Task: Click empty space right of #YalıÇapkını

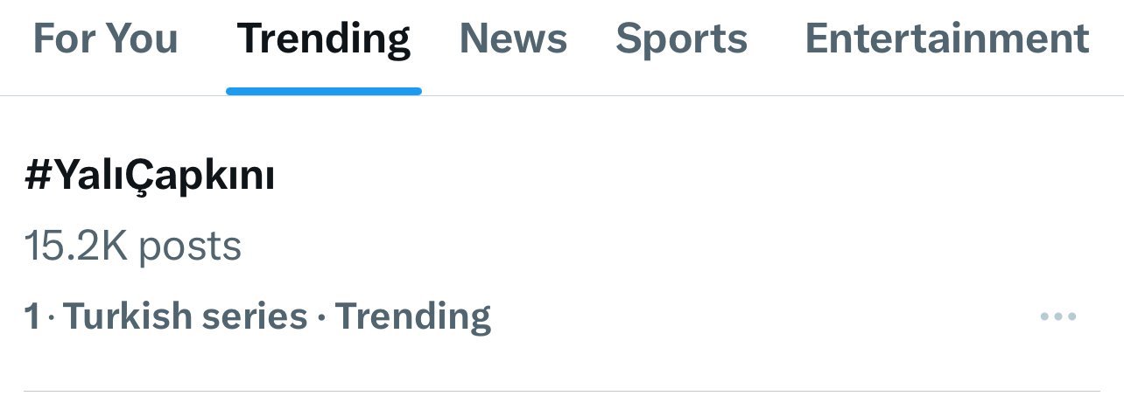Action: (657, 177)
